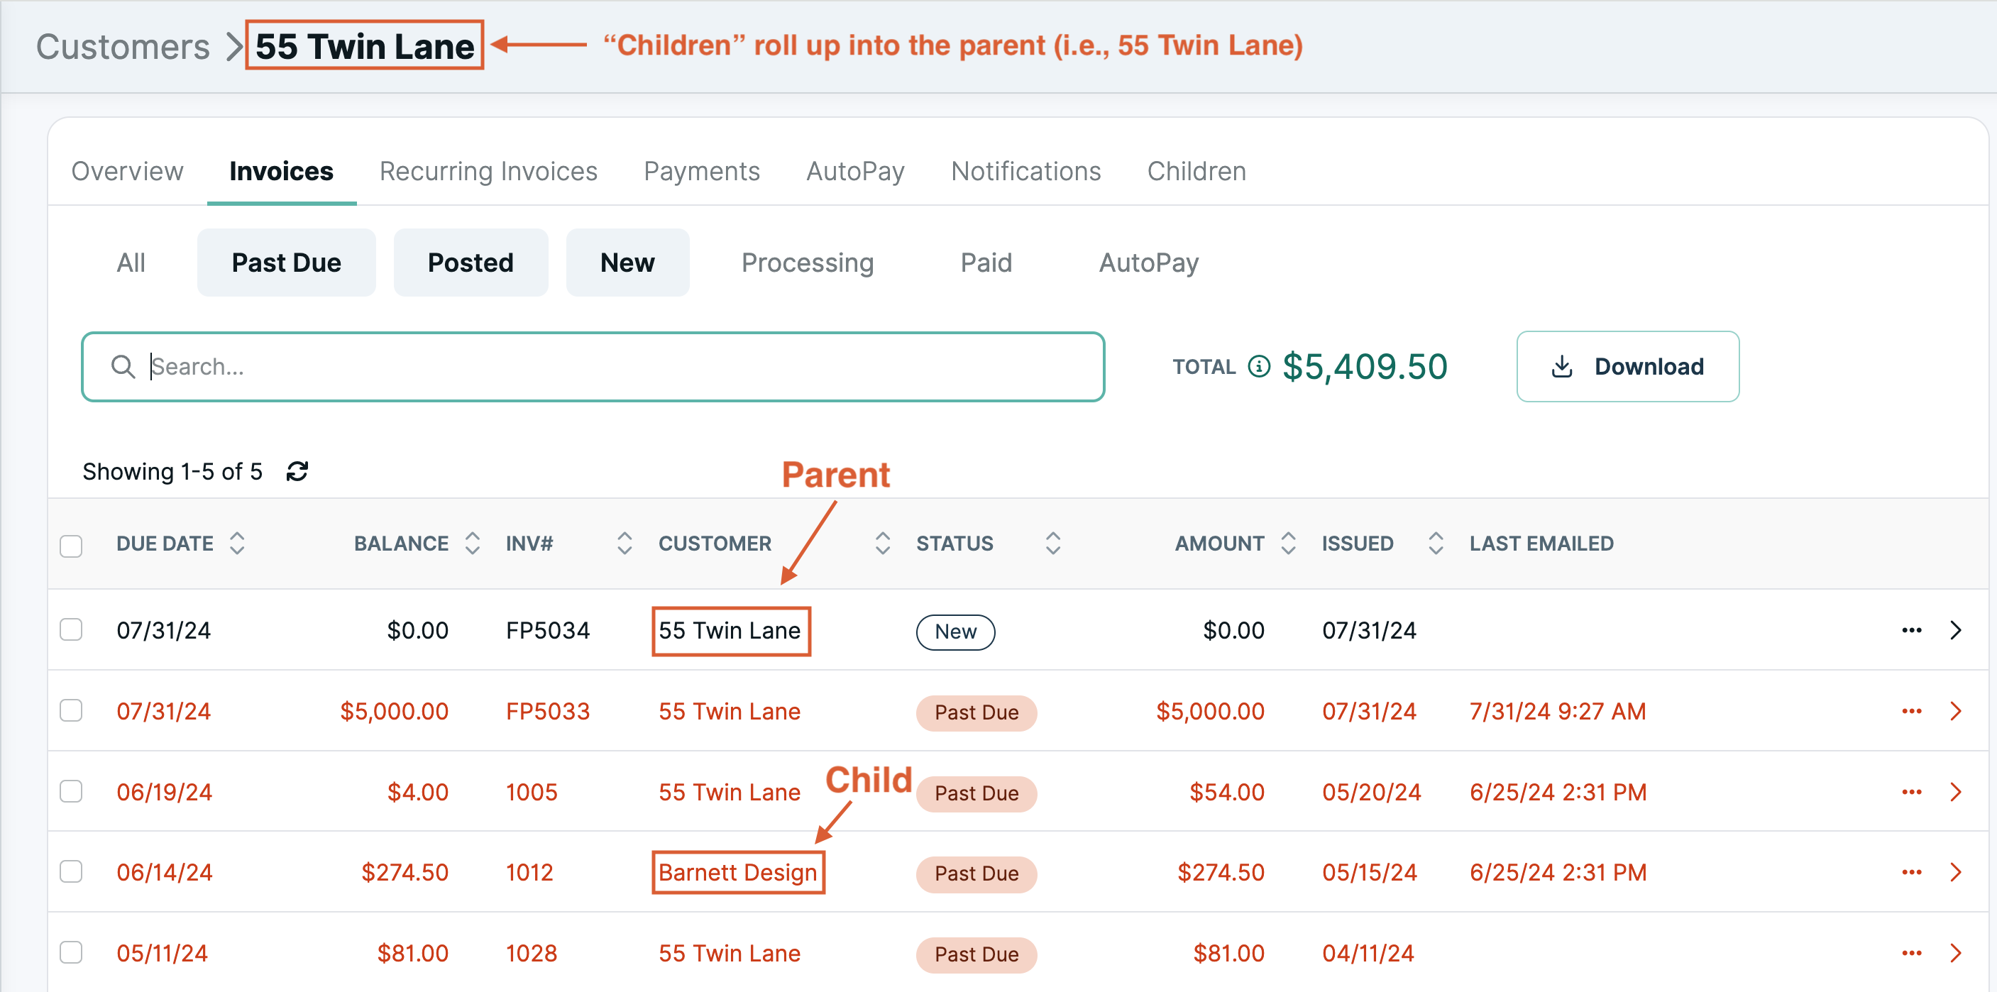This screenshot has height=992, width=1997.
Task: Switch to the Children tab
Action: click(1196, 171)
